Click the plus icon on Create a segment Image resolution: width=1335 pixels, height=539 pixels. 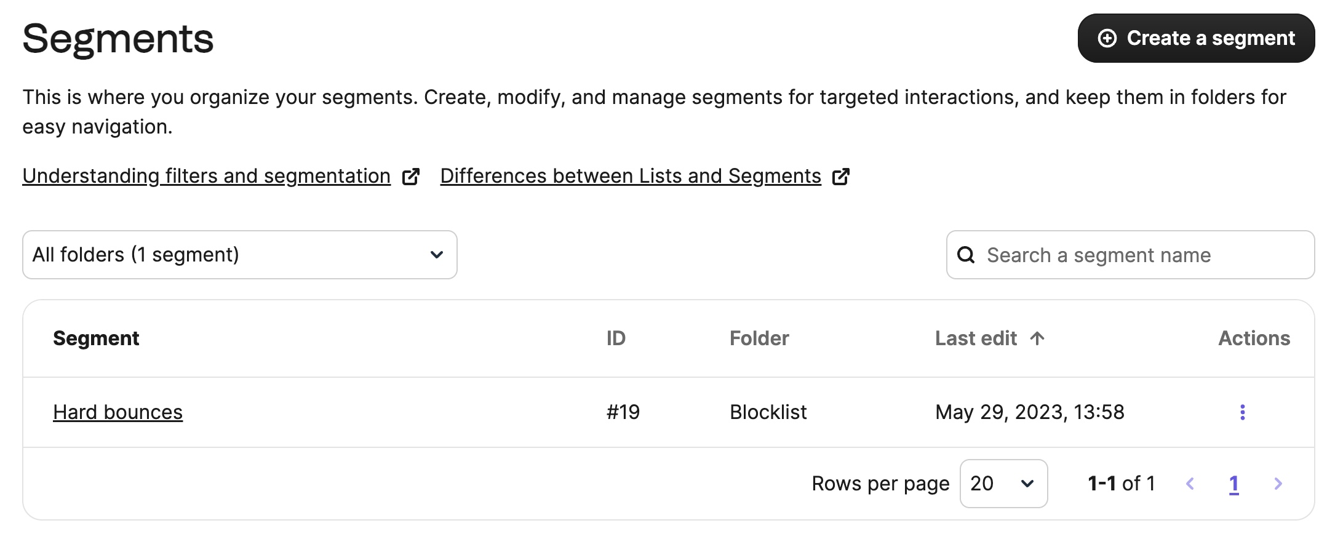click(x=1108, y=38)
